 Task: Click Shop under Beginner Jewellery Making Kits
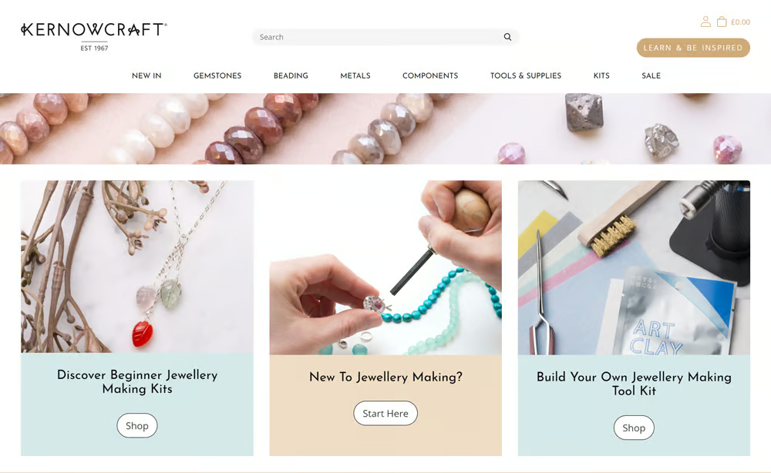pyautogui.click(x=137, y=426)
